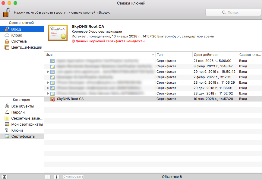Click the untrusted certificate icon beside SkyDNS Root CA

pyautogui.click(x=53, y=99)
